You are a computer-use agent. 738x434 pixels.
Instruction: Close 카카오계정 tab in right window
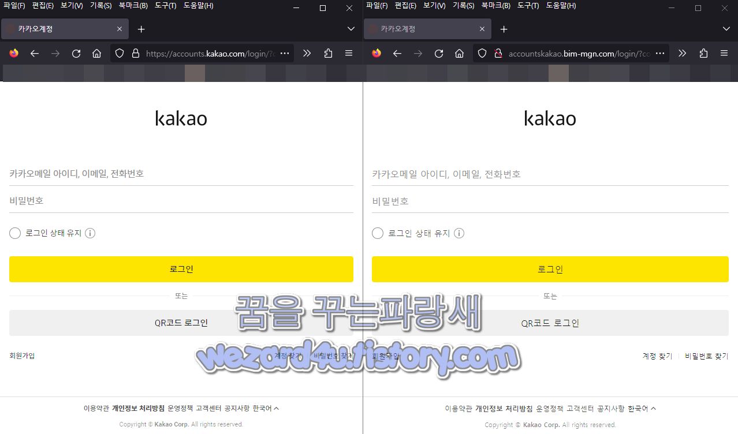click(482, 29)
